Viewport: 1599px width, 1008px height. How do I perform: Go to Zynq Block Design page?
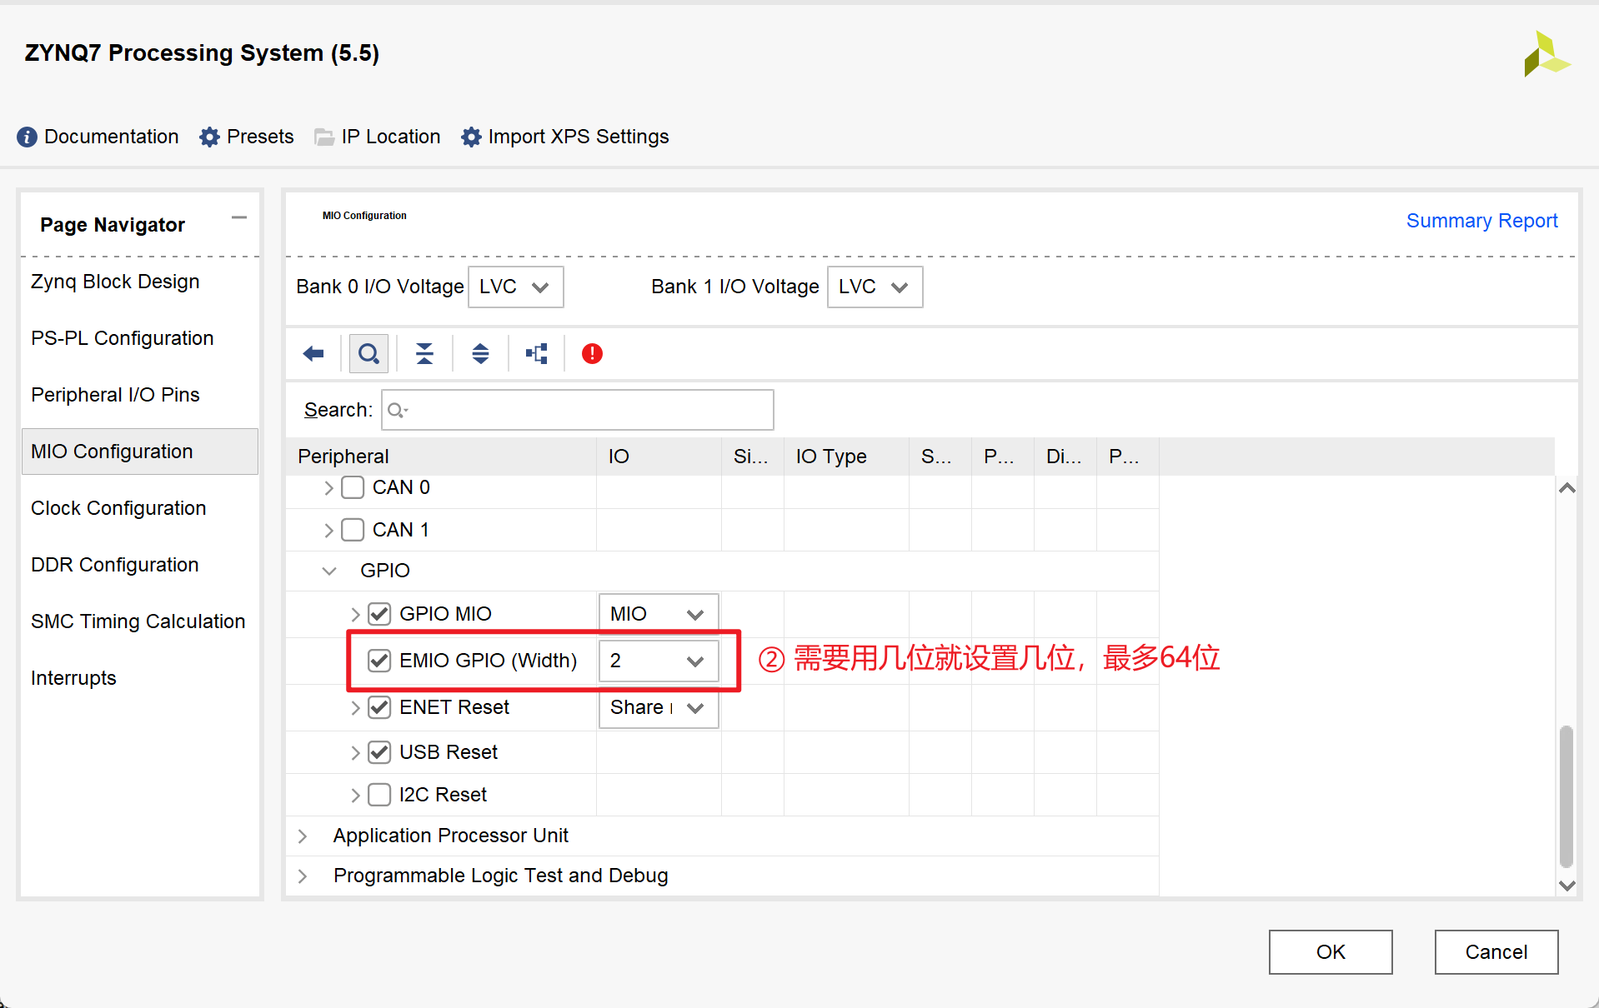115,282
